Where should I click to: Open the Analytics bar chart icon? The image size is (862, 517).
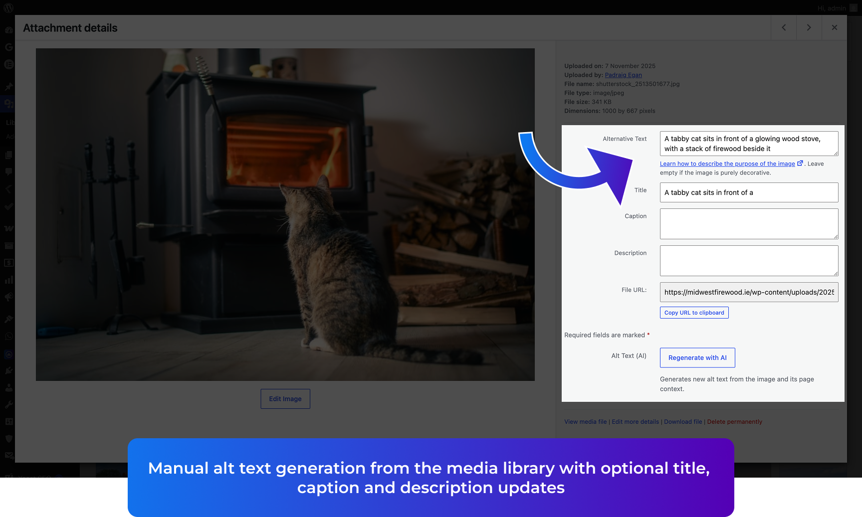pos(8,280)
